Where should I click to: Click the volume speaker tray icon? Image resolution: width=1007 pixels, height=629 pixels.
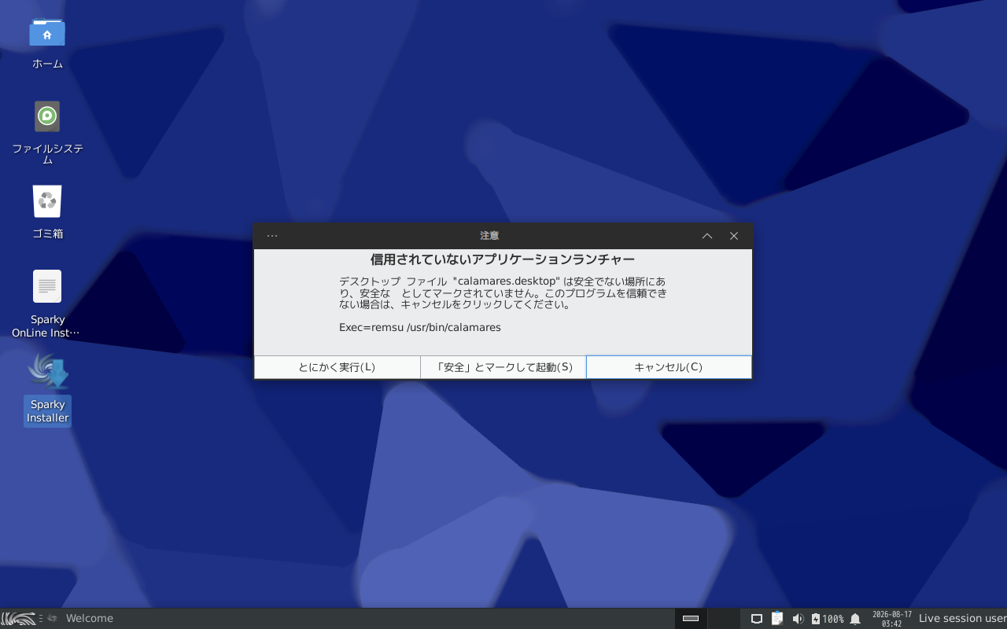pyautogui.click(x=798, y=619)
